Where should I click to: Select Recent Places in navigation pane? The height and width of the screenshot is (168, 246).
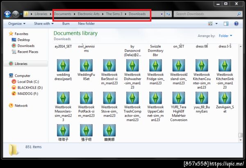pos(28,52)
